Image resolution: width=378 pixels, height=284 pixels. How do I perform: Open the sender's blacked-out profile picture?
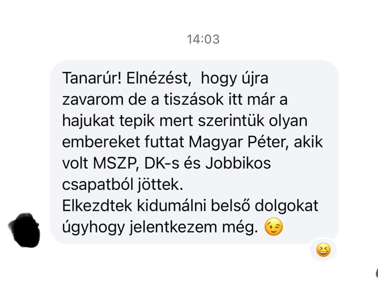tap(24, 230)
